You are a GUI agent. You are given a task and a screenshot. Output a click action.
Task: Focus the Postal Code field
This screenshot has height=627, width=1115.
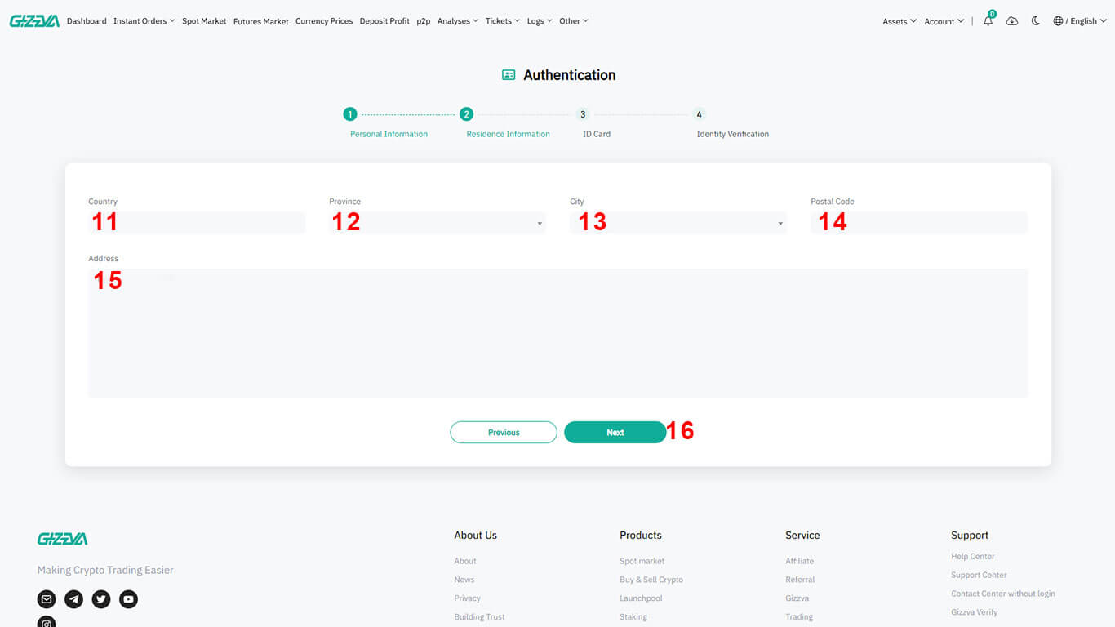(918, 223)
